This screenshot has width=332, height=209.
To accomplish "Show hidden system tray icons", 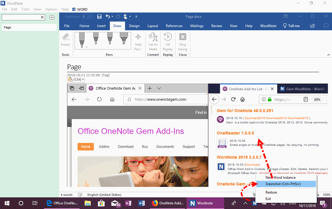I will (x=245, y=203).
